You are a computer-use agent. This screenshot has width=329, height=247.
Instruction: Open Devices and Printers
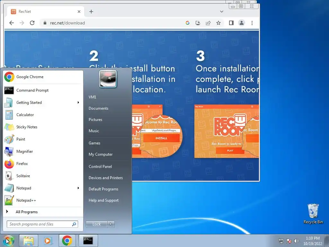tap(105, 178)
